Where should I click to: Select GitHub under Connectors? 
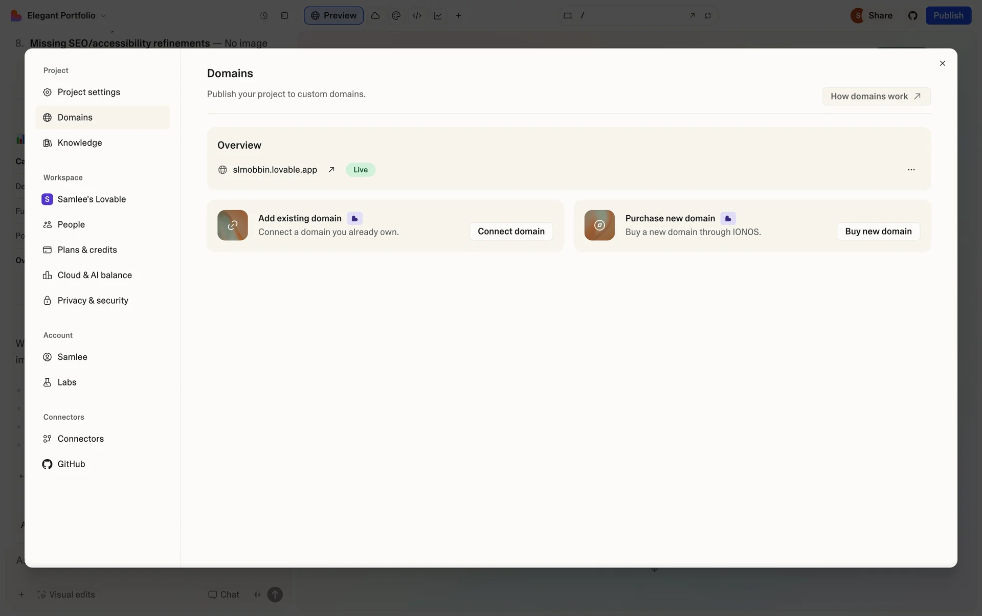71,464
